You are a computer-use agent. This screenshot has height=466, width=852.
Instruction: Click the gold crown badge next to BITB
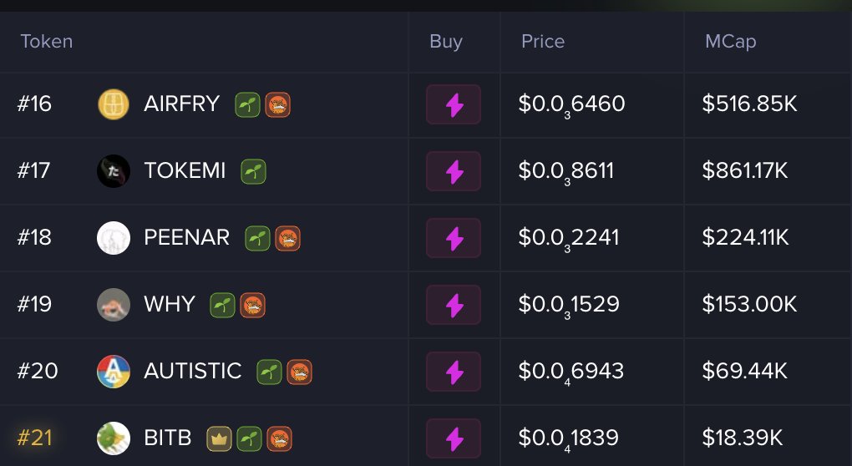[x=219, y=438]
